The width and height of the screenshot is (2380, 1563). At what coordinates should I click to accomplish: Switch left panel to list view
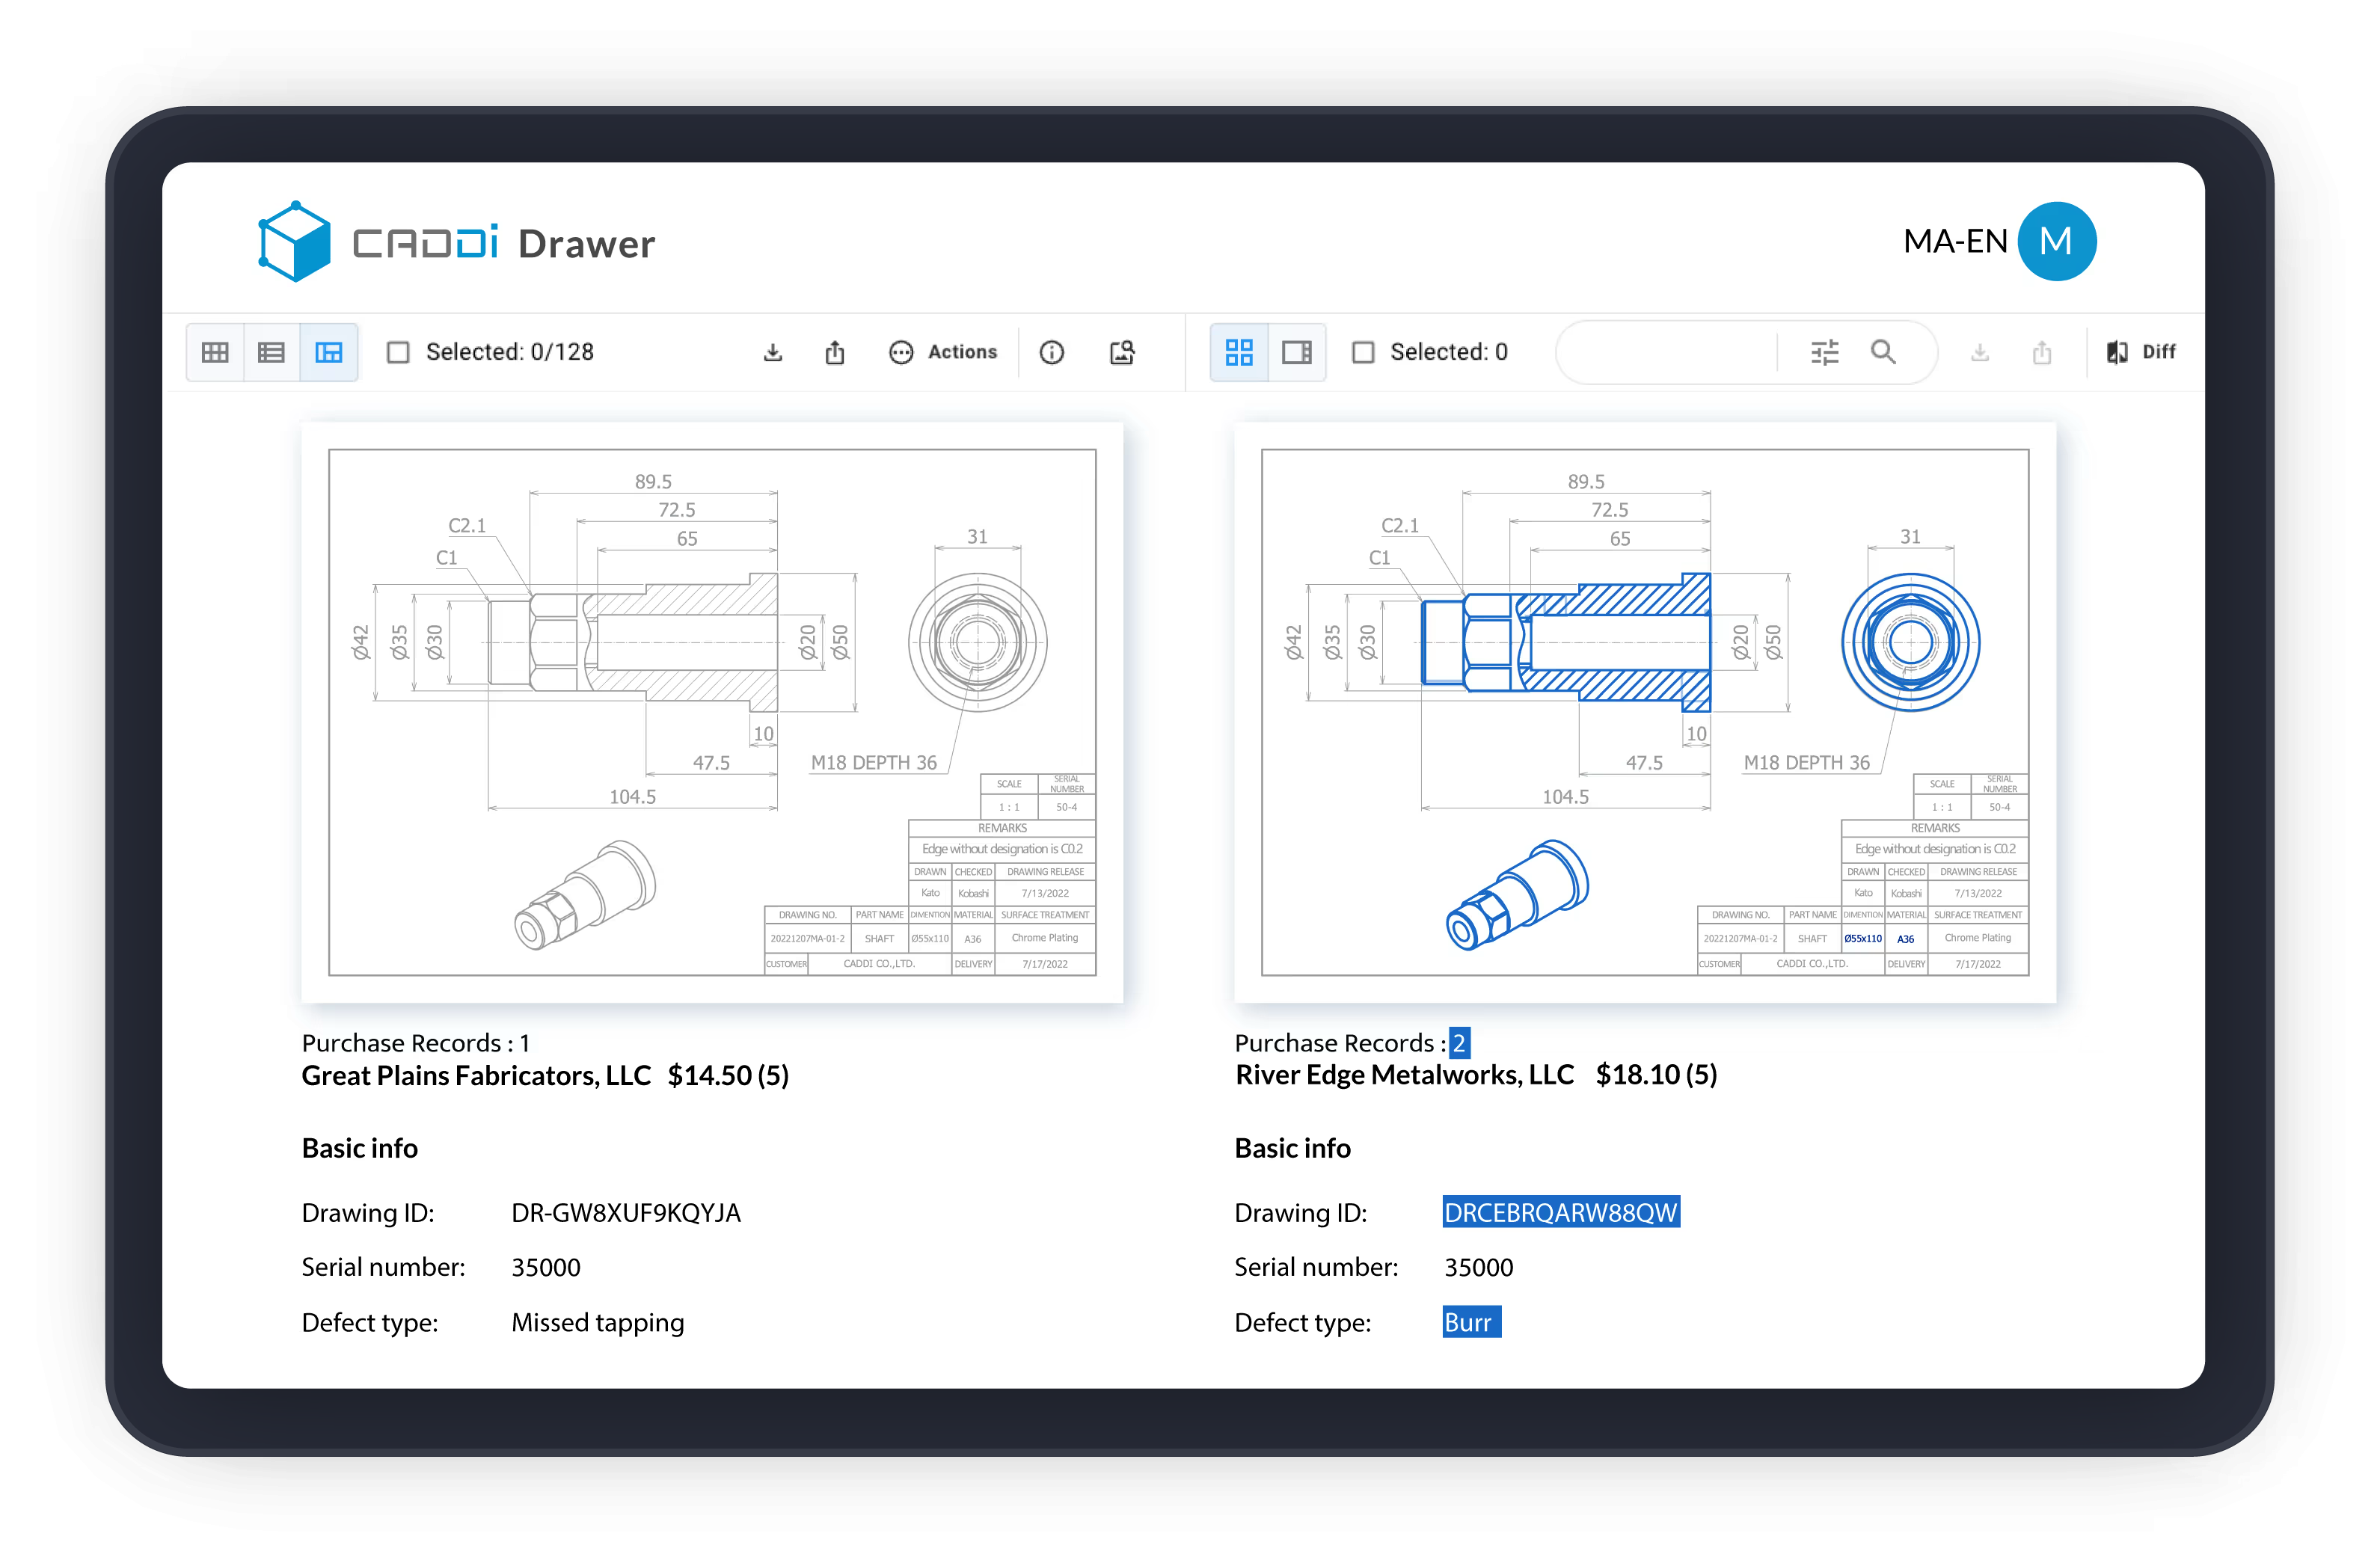coord(271,352)
